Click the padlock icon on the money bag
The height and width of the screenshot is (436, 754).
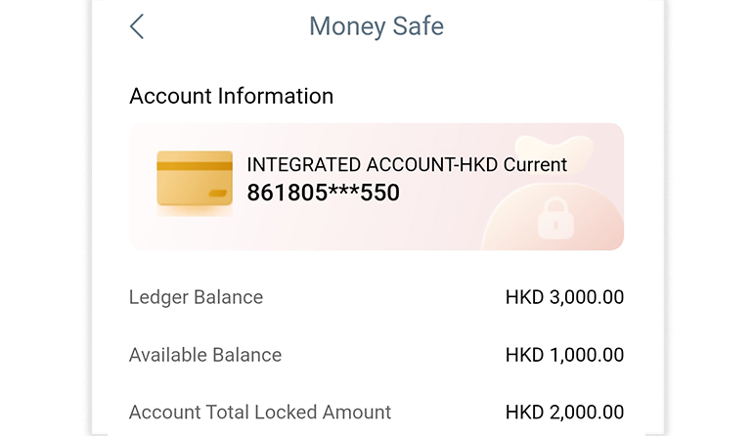pyautogui.click(x=553, y=219)
